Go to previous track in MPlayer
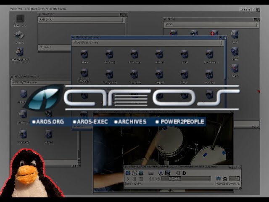 [178, 173]
